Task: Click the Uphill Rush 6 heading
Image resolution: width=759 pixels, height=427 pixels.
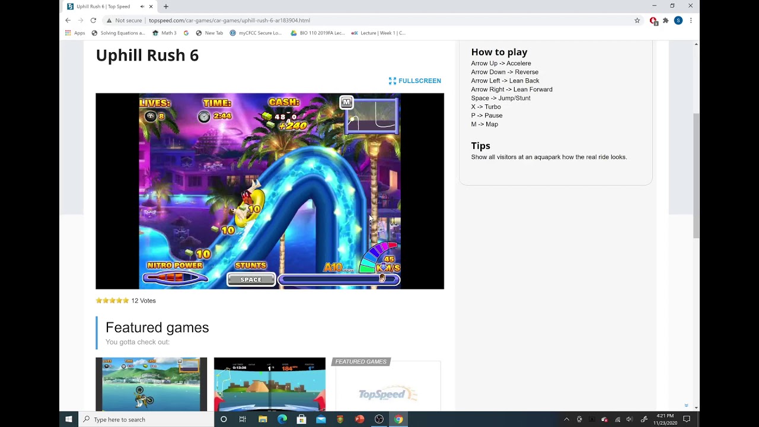Action: click(147, 55)
